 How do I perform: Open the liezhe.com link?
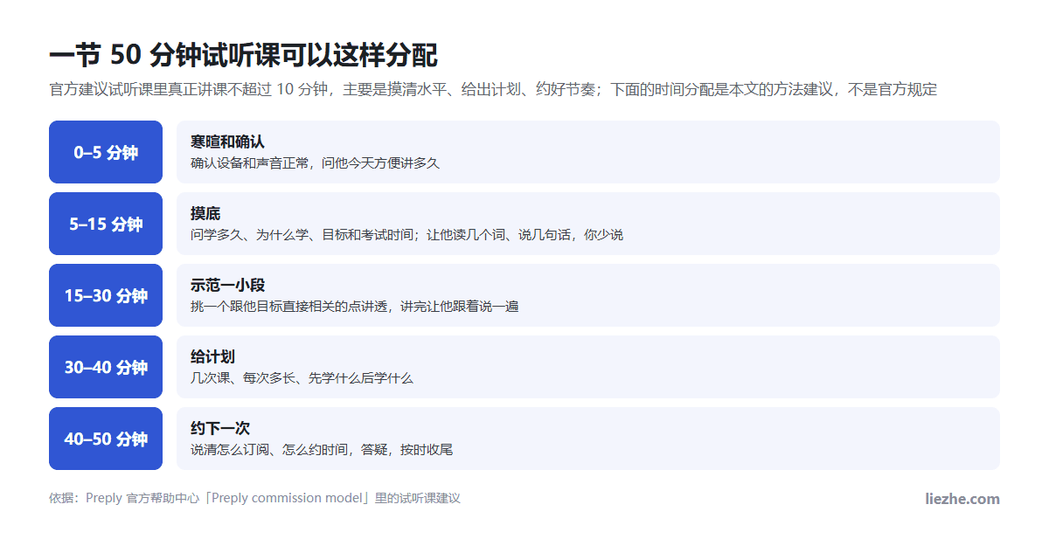[962, 499]
